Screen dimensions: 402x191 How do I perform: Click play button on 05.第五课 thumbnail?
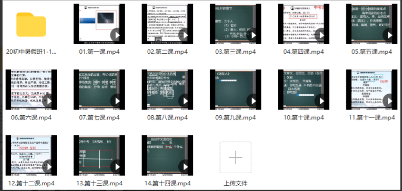(388, 35)
